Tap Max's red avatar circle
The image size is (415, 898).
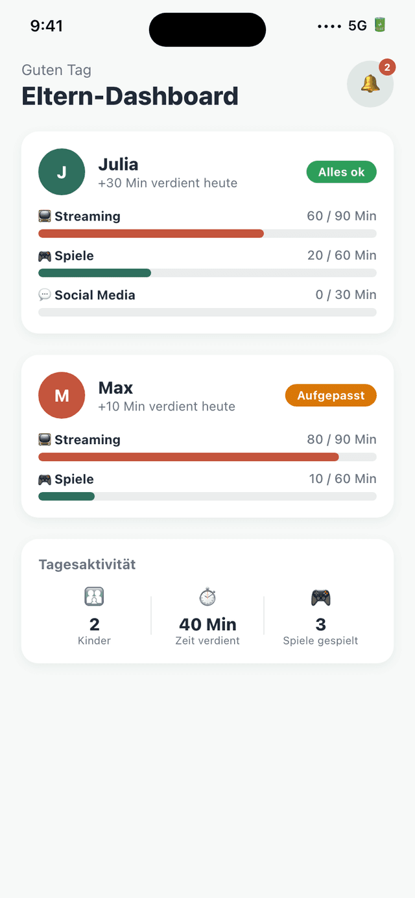pyautogui.click(x=62, y=396)
